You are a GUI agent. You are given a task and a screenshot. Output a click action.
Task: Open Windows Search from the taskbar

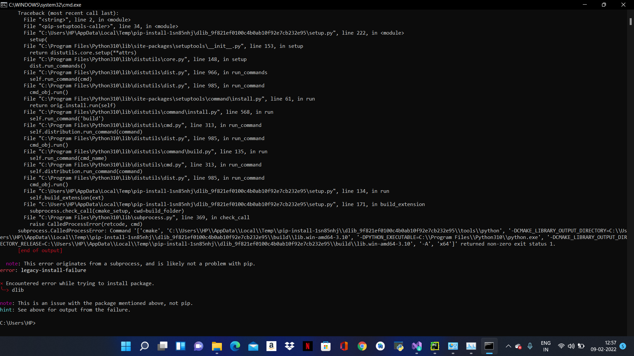(x=144, y=346)
